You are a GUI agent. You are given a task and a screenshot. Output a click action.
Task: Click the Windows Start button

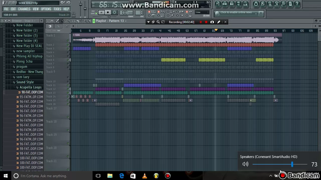pyautogui.click(x=6, y=176)
